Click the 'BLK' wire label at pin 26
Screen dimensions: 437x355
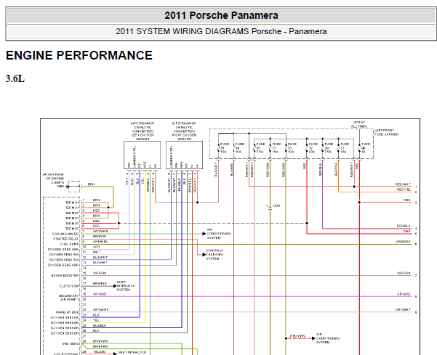[x=96, y=331]
